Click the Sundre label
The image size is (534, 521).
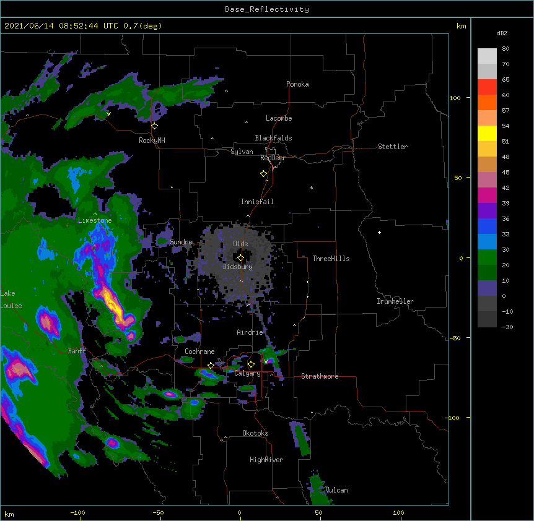181,242
